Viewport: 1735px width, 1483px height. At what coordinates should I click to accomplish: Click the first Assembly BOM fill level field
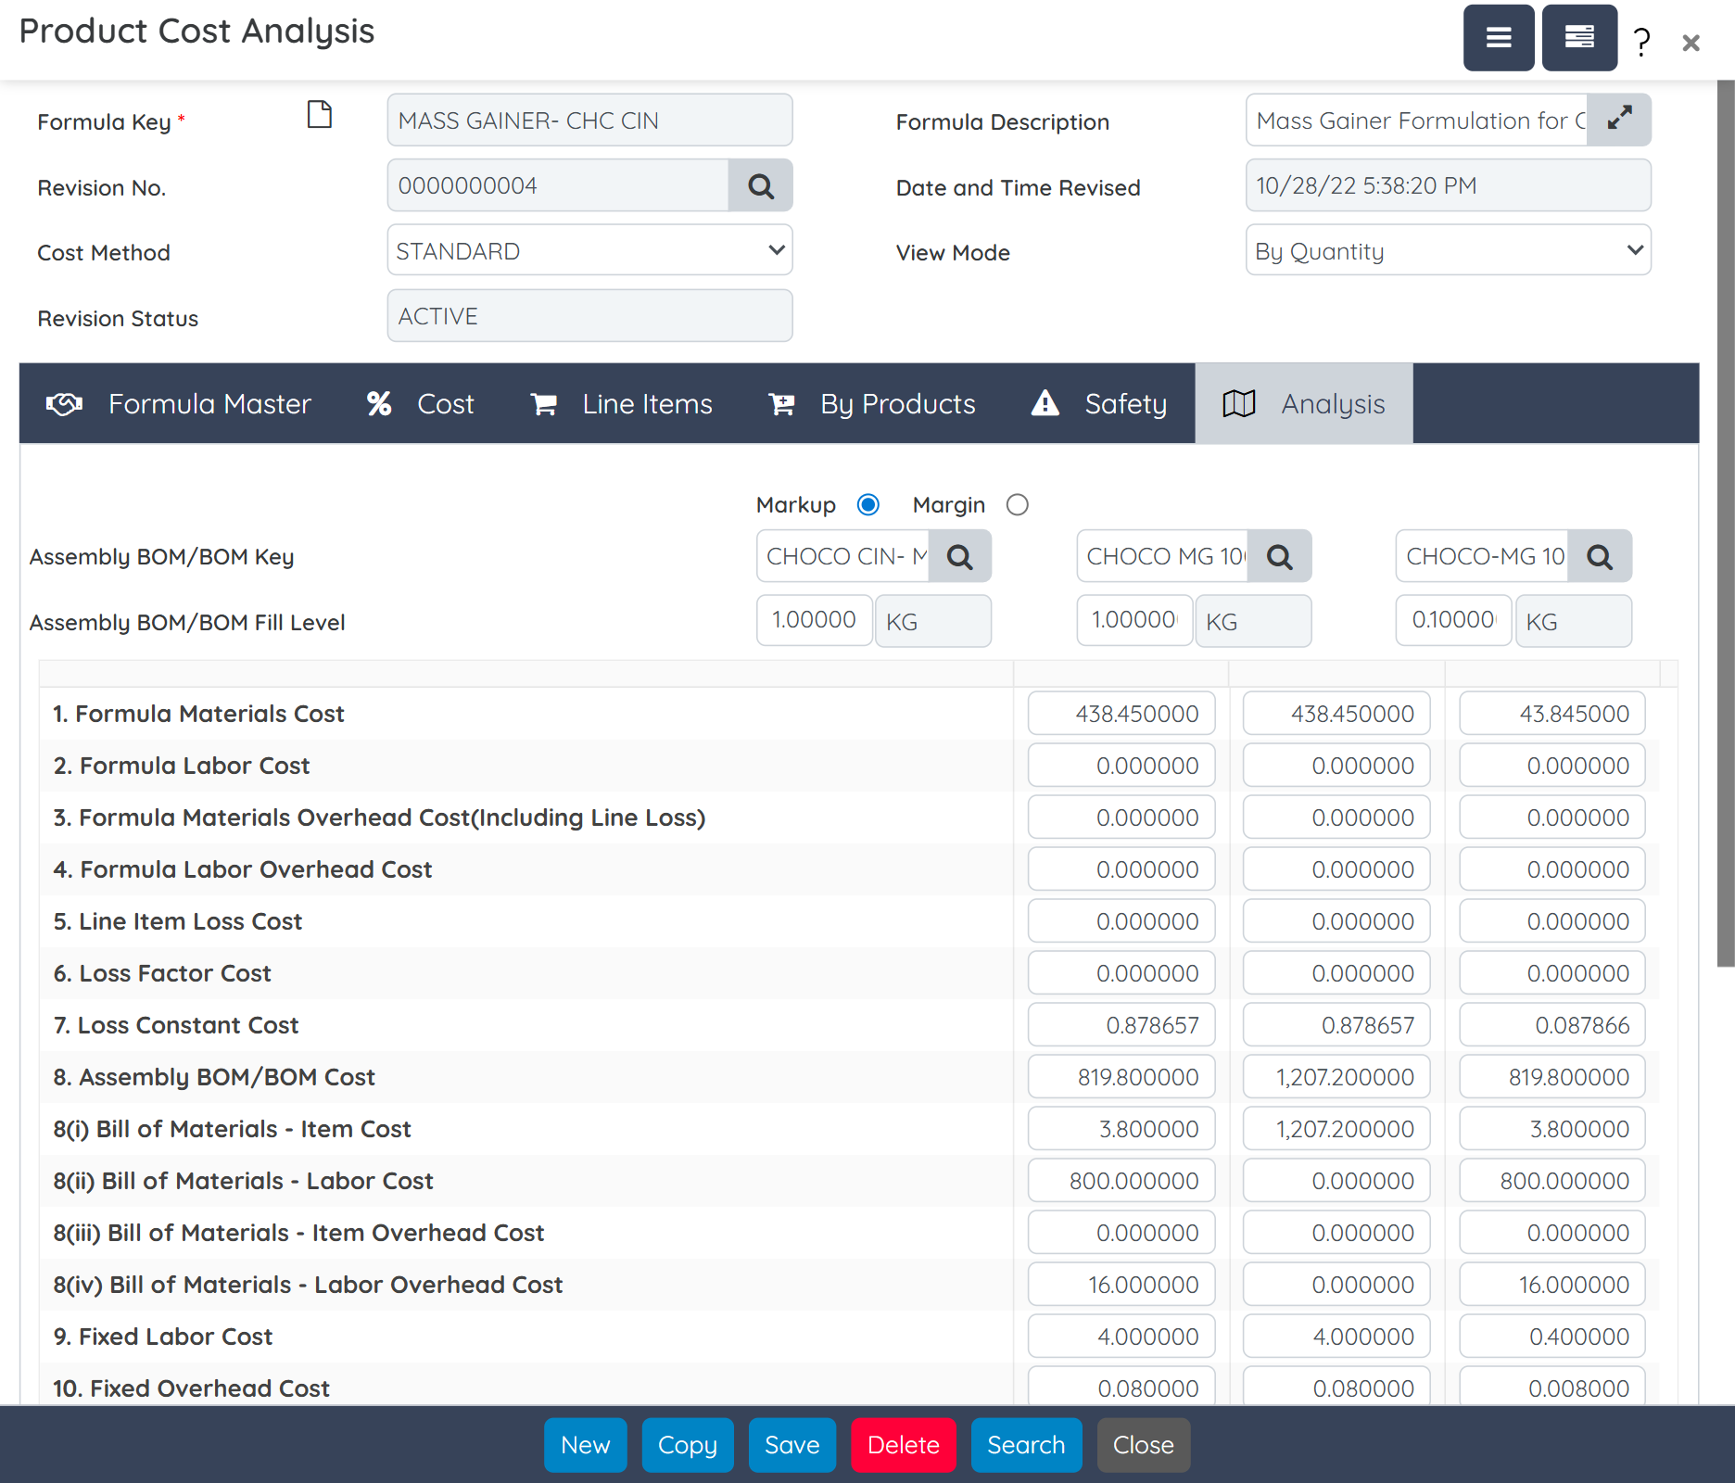(813, 620)
